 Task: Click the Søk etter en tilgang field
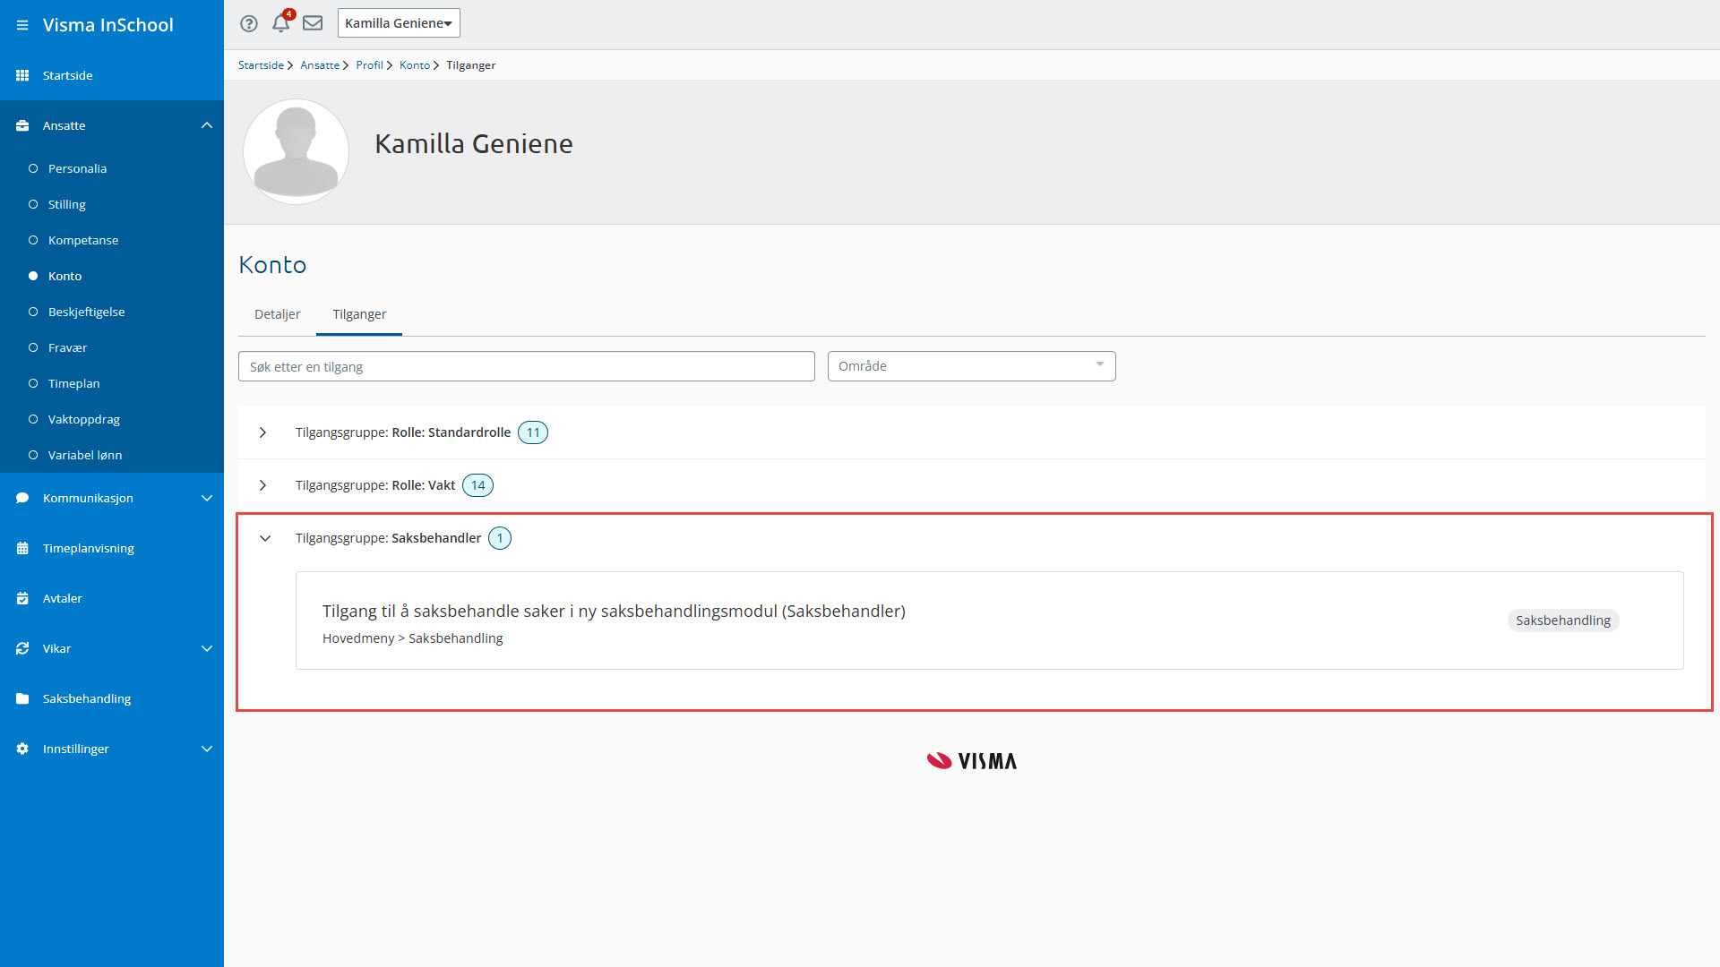point(526,366)
